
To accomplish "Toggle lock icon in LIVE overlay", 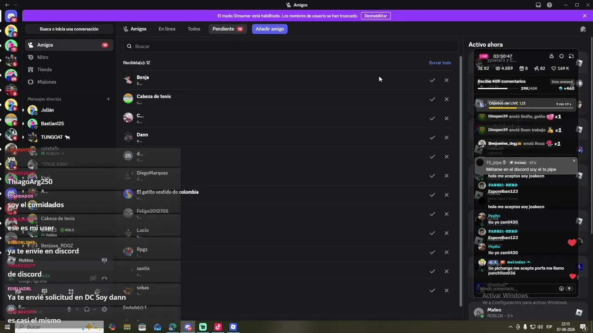I will click(551, 56).
